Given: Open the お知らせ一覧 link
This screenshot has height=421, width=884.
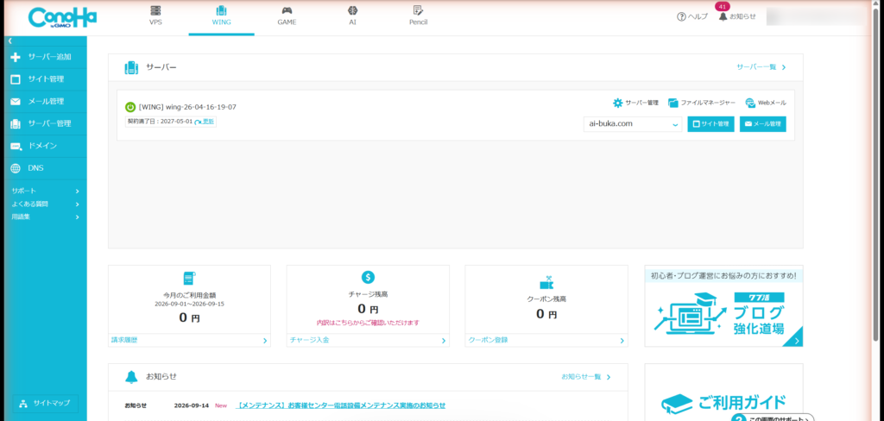Looking at the screenshot, I should coord(586,376).
